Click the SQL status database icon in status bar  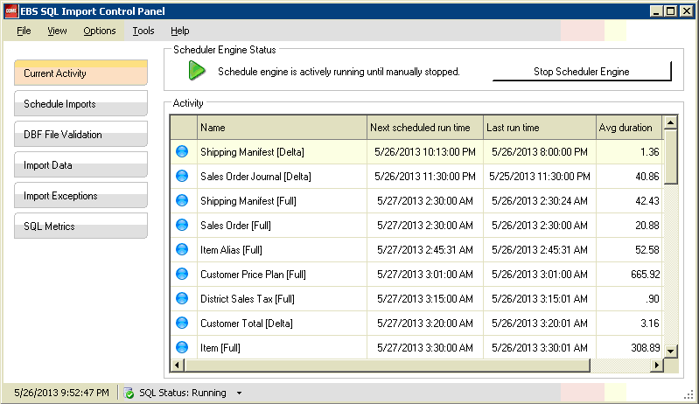click(x=129, y=393)
